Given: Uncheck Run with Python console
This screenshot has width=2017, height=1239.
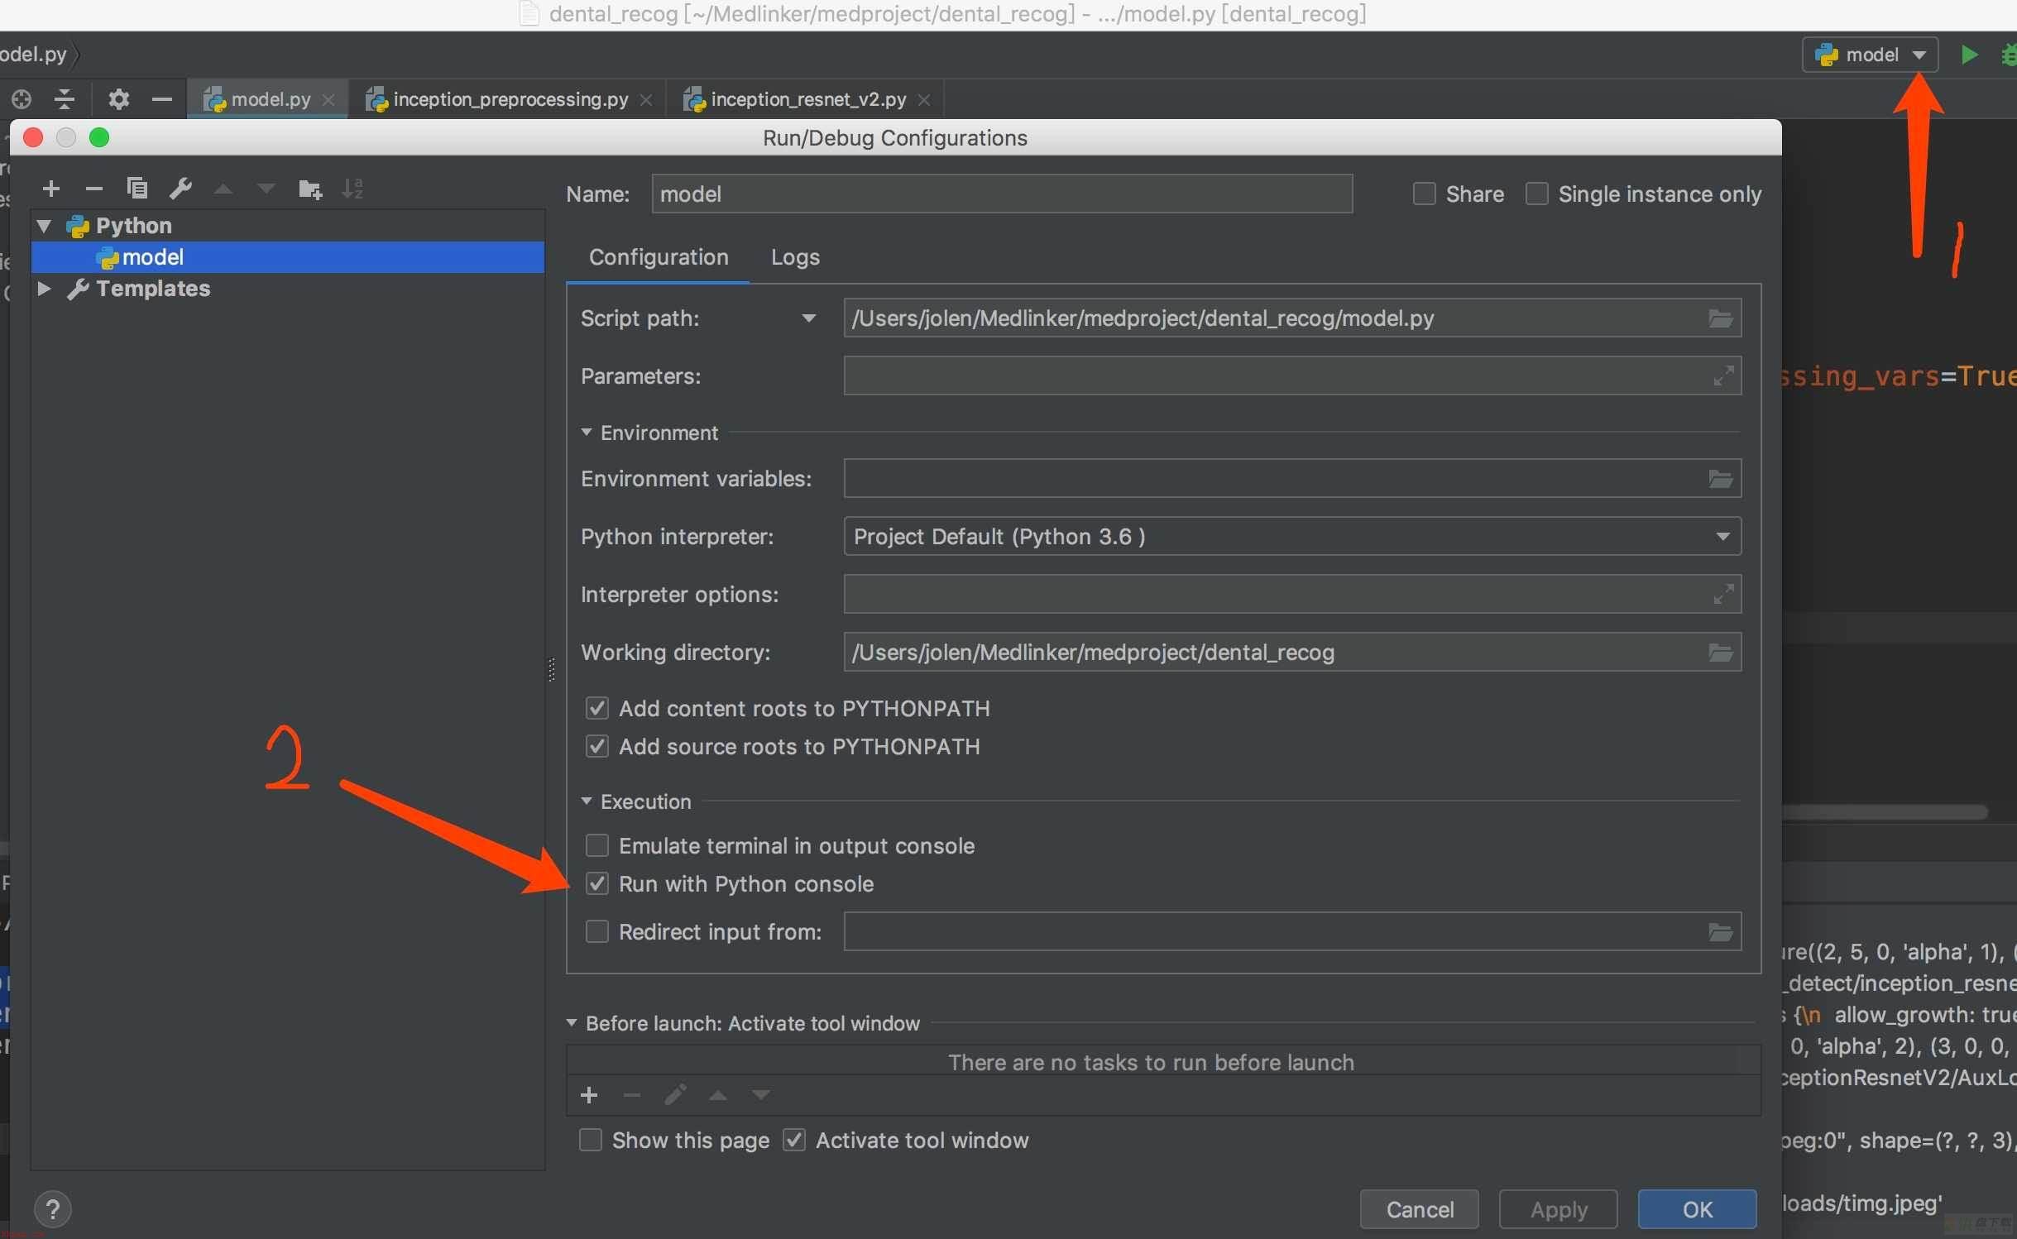Looking at the screenshot, I should pyautogui.click(x=596, y=883).
